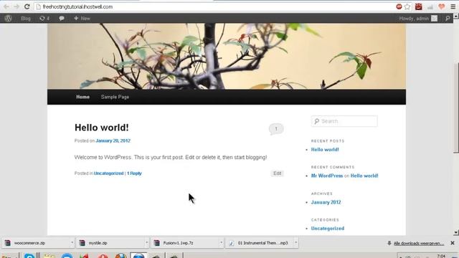Click the admin bar search magnifier
Image resolution: width=459 pixels, height=258 pixels.
(448, 19)
